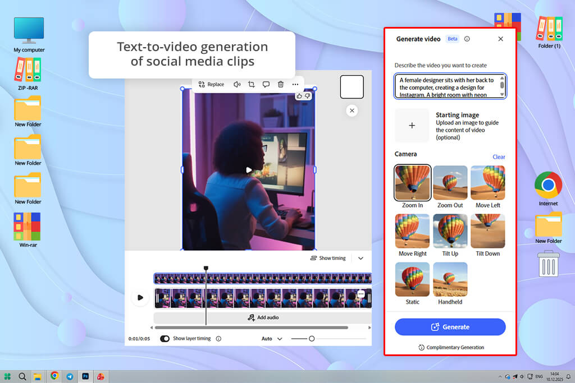Toggle Show layer timing switch
Viewport: 575px width, 383px height.
pos(165,339)
